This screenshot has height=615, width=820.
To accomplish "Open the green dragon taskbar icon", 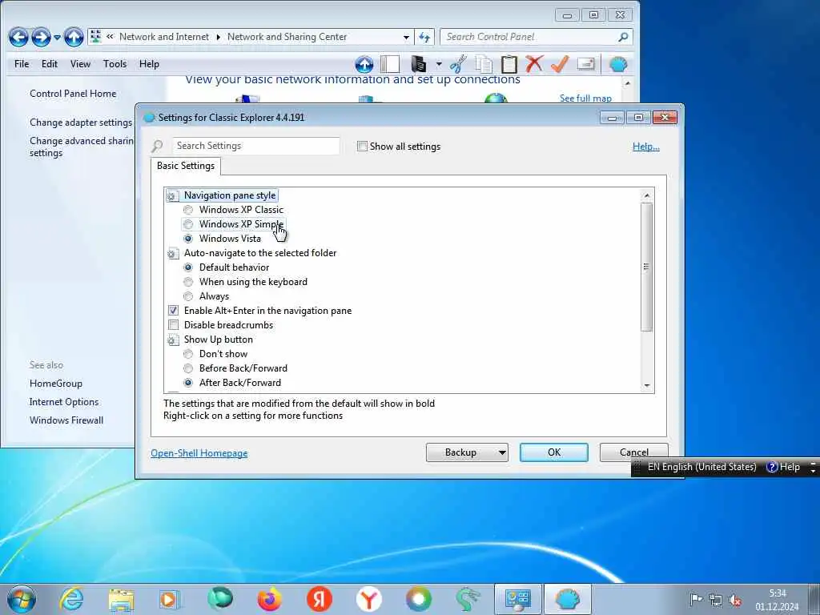I will 468,599.
